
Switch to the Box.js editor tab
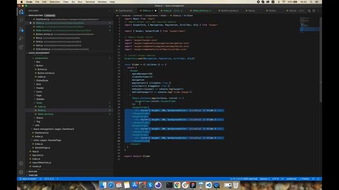tap(252, 11)
